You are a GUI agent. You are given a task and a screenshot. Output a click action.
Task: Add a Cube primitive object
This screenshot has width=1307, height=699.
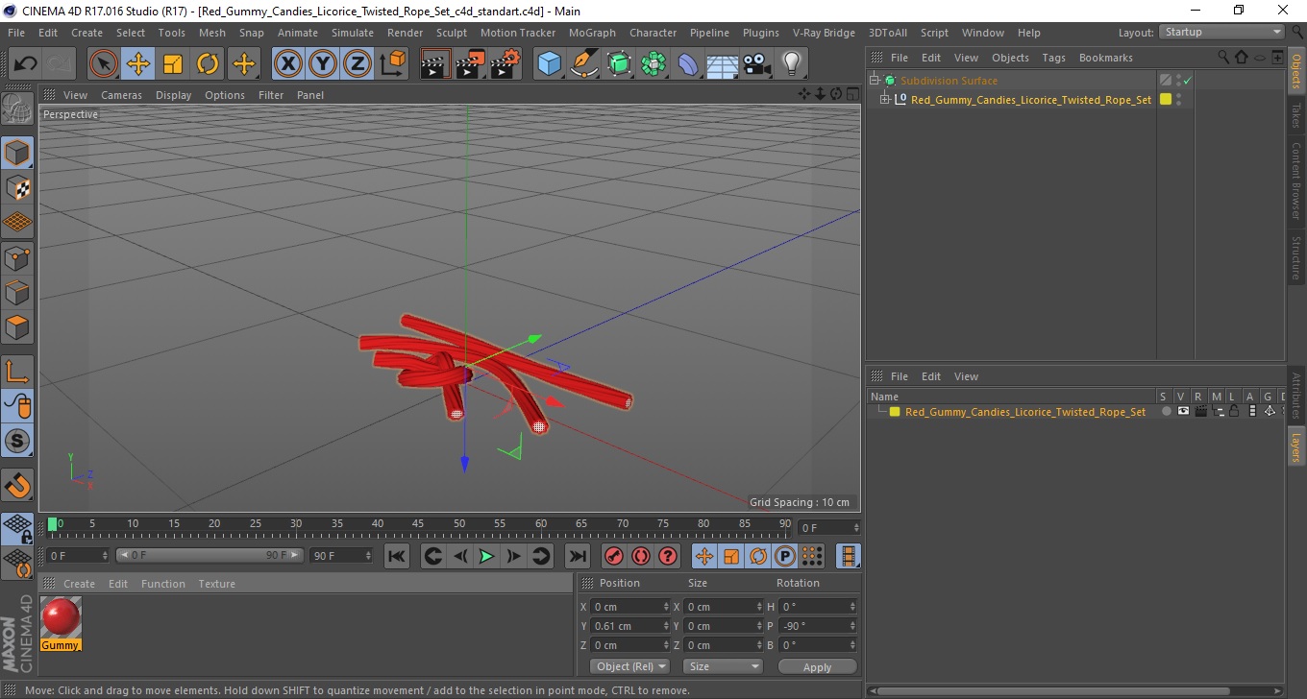(x=550, y=64)
